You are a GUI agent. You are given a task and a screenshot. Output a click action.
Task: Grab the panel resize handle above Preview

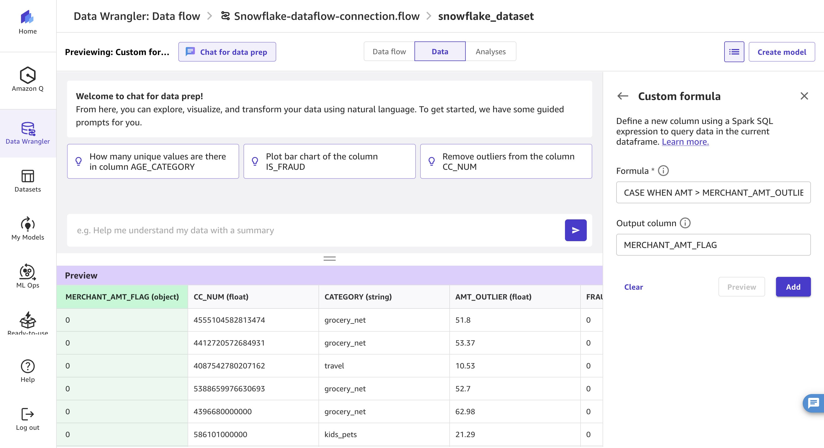click(329, 258)
